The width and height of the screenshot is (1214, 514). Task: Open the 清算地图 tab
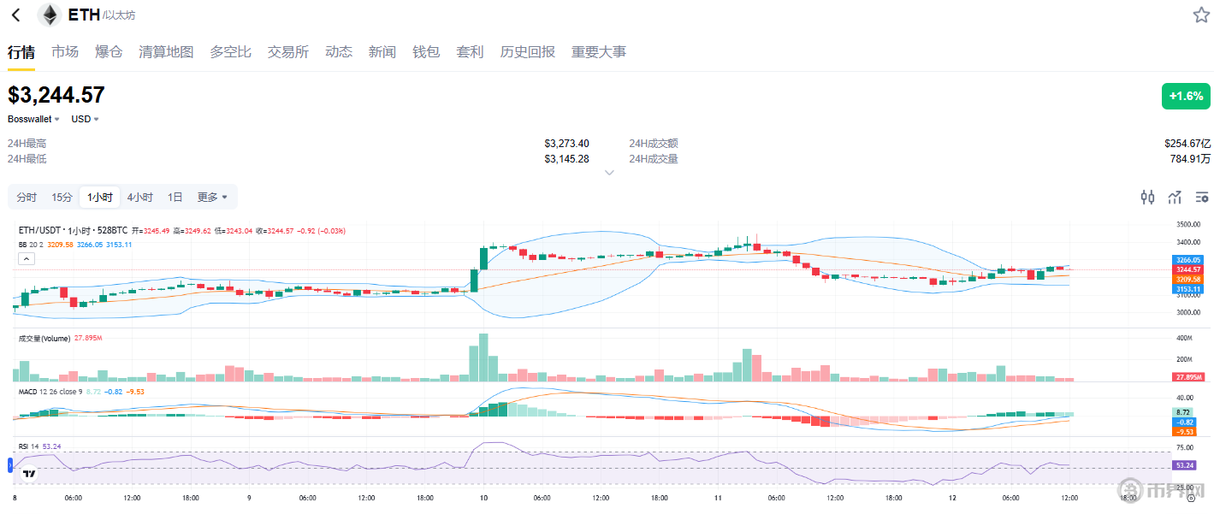tap(166, 52)
